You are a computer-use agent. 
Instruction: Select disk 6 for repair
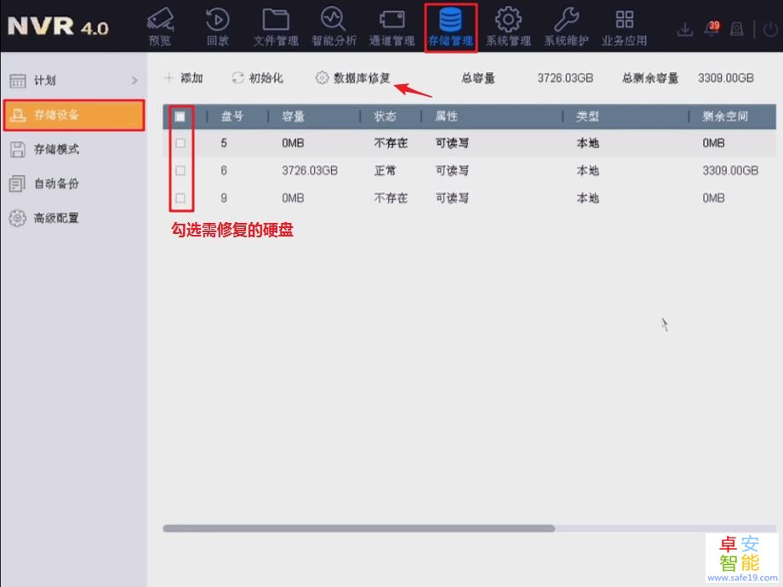(x=180, y=170)
